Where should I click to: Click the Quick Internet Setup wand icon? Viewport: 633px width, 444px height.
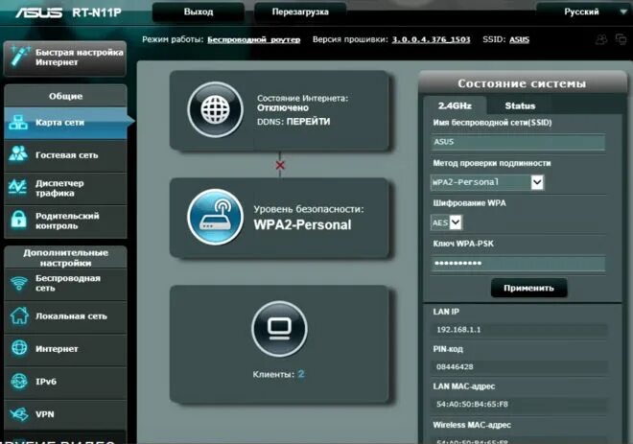(19, 57)
